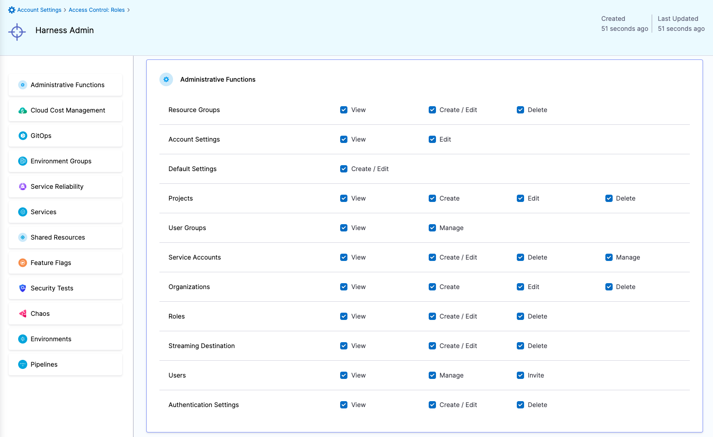Go to Account Settings breadcrumb link

[39, 10]
